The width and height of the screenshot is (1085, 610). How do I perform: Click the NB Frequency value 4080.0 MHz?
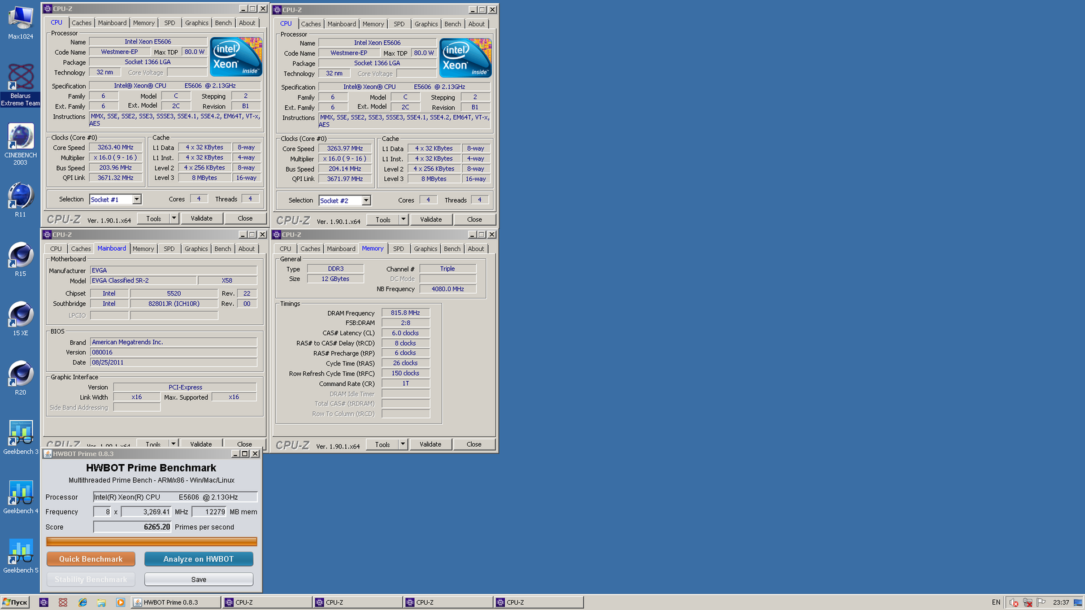pos(448,289)
